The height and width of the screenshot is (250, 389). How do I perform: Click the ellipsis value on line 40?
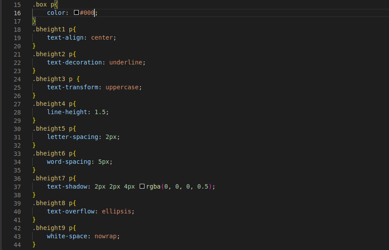117,211
